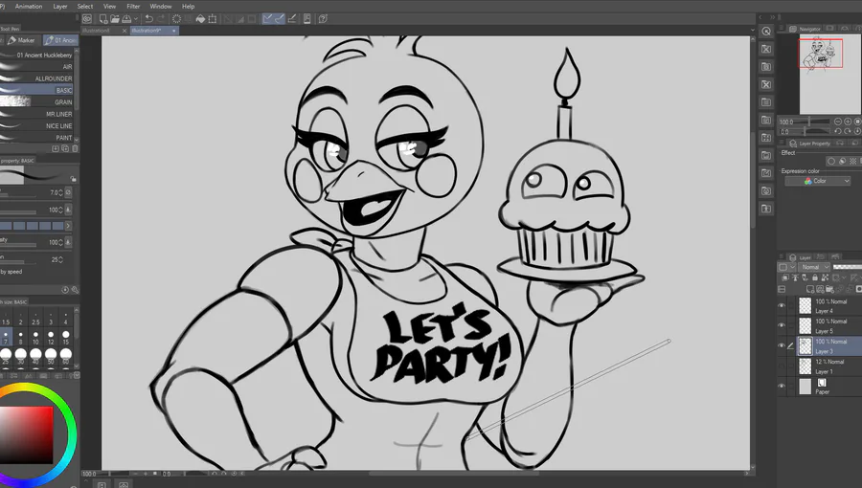Toggle Snap to Special Ruler icon
862x488 pixels.
(280, 19)
